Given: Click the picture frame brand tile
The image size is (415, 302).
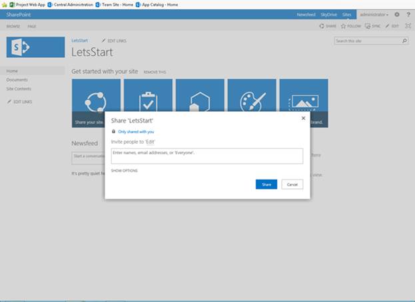Looking at the screenshot, I should (304, 103).
